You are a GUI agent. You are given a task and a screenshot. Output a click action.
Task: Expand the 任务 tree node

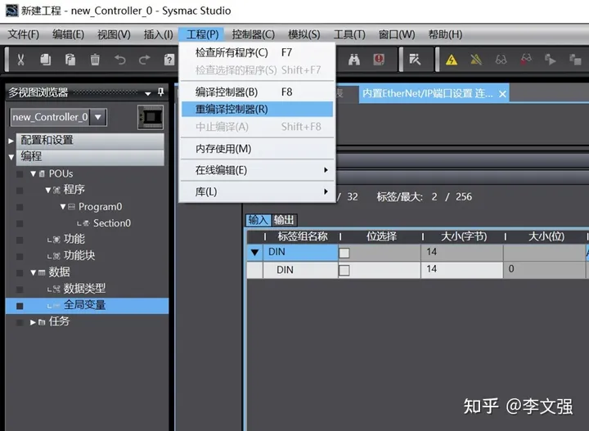(x=33, y=322)
